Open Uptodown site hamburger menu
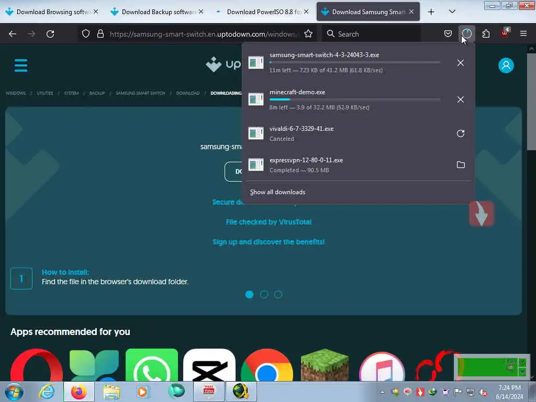The width and height of the screenshot is (536, 402). (21, 65)
